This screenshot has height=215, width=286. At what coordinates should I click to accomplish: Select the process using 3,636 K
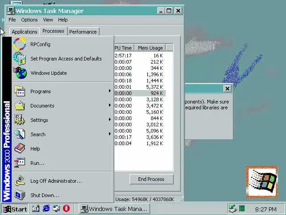[x=140, y=137]
